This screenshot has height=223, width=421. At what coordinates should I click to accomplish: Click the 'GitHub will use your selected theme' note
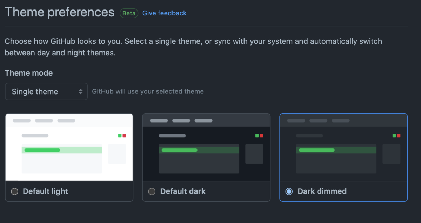click(x=148, y=91)
